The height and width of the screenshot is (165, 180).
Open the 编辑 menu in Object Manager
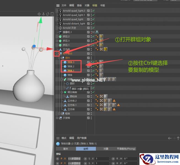[72, 5]
